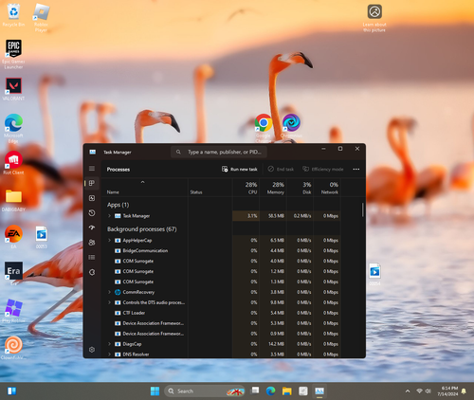Expand the Task Manager app entry
474x400 pixels.
coord(109,216)
